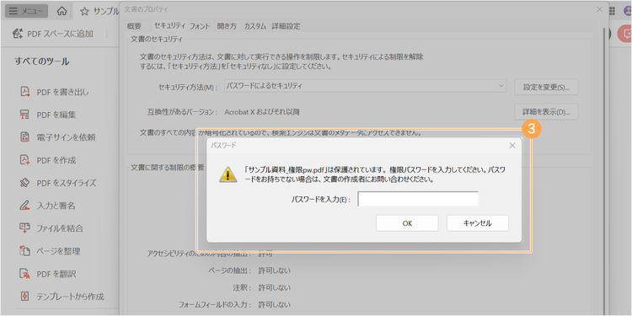Switch to the セキュリティ tab
The width and height of the screenshot is (632, 316).
tap(169, 26)
